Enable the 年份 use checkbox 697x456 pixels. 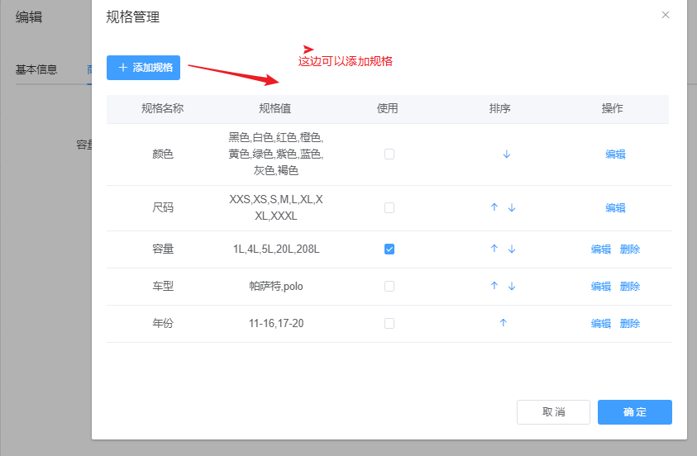389,324
